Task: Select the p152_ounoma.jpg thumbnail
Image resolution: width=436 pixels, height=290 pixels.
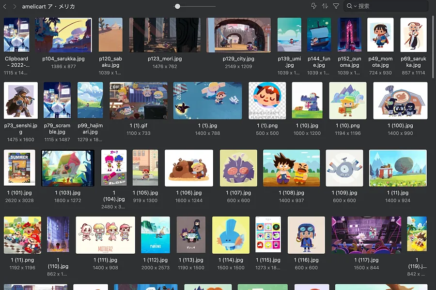Action: click(349, 35)
